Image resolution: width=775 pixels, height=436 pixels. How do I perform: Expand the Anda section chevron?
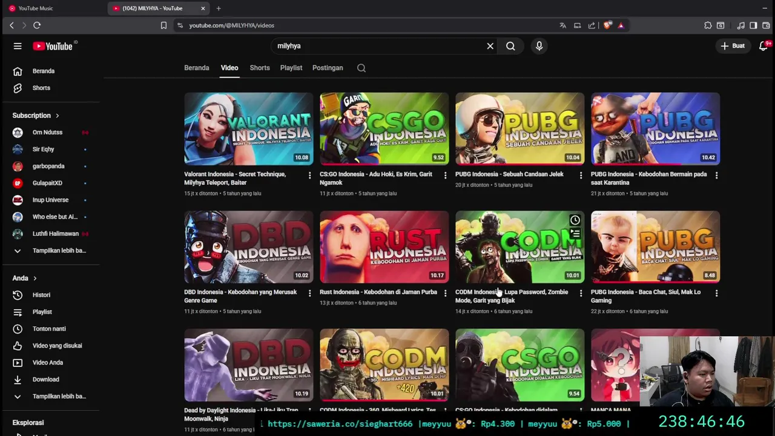[x=35, y=279]
